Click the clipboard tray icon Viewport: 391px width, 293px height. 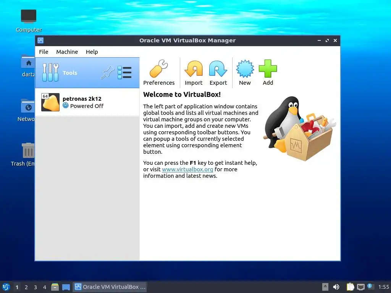click(351, 287)
